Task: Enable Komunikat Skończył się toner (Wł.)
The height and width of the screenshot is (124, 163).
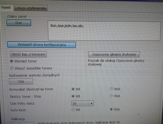Action: (x=73, y=89)
